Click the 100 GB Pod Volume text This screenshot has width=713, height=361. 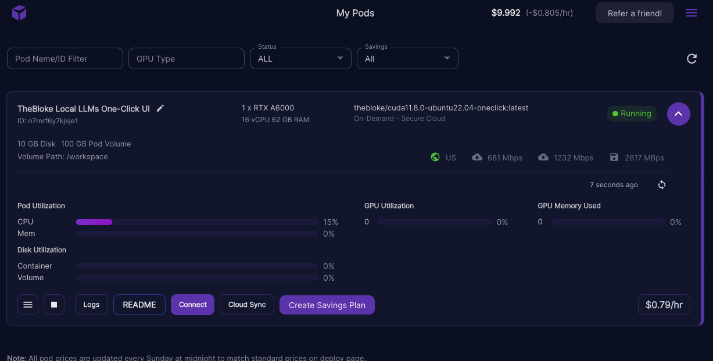pyautogui.click(x=96, y=144)
